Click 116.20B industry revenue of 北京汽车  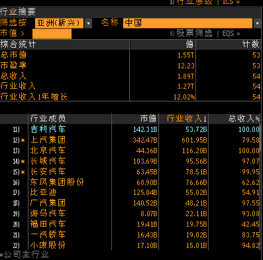195,151
